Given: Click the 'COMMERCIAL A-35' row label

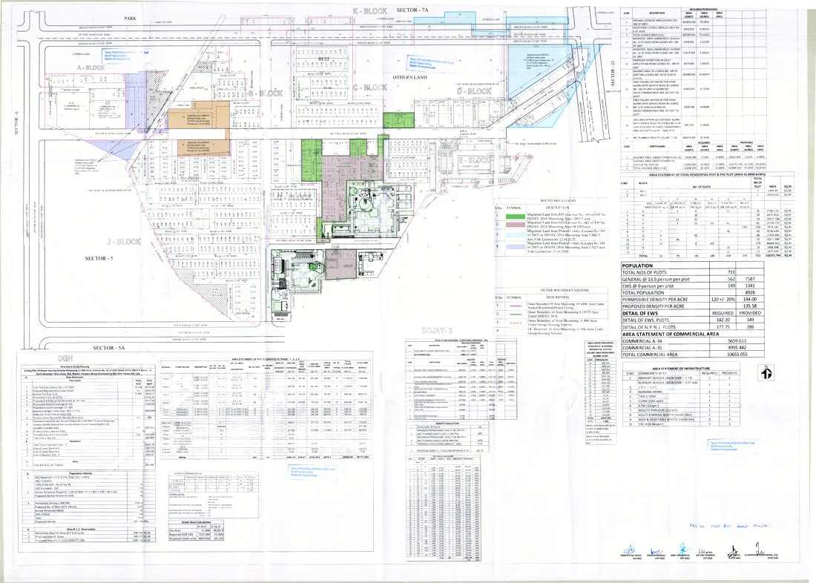Looking at the screenshot, I should [x=642, y=348].
